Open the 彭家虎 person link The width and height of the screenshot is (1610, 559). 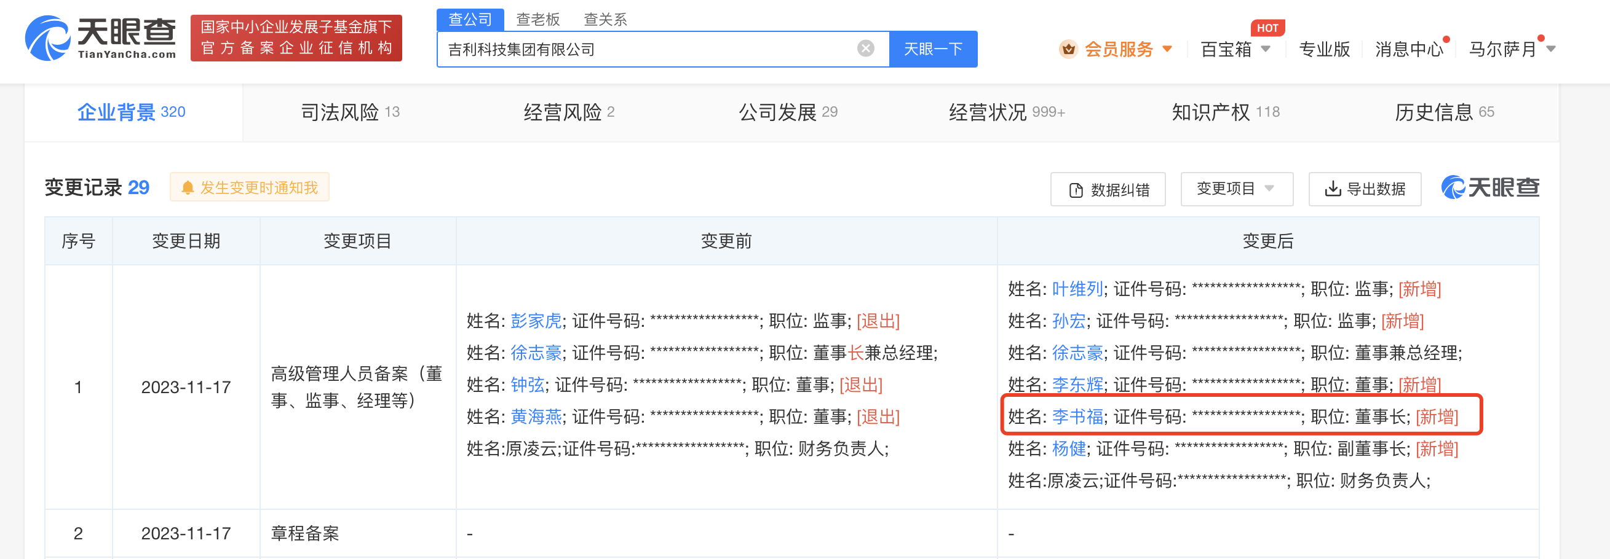(536, 321)
